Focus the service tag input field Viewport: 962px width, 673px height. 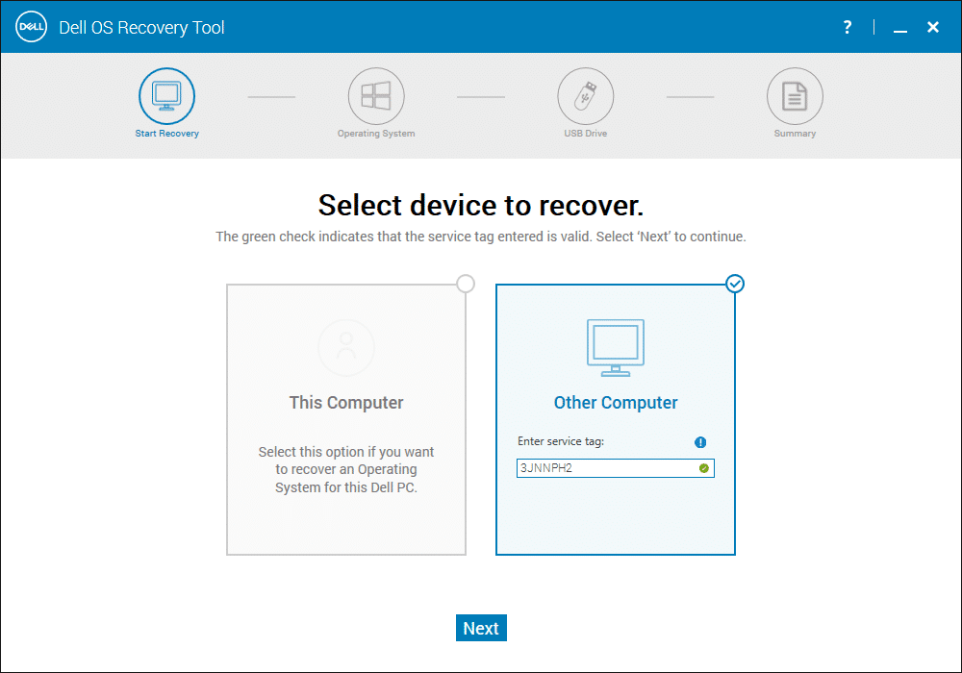pyautogui.click(x=616, y=468)
